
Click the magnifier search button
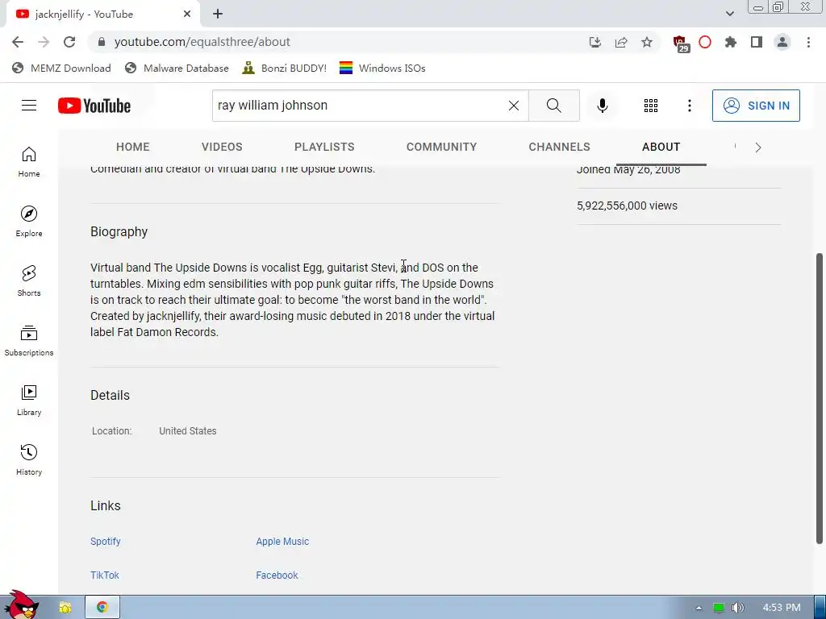553,106
